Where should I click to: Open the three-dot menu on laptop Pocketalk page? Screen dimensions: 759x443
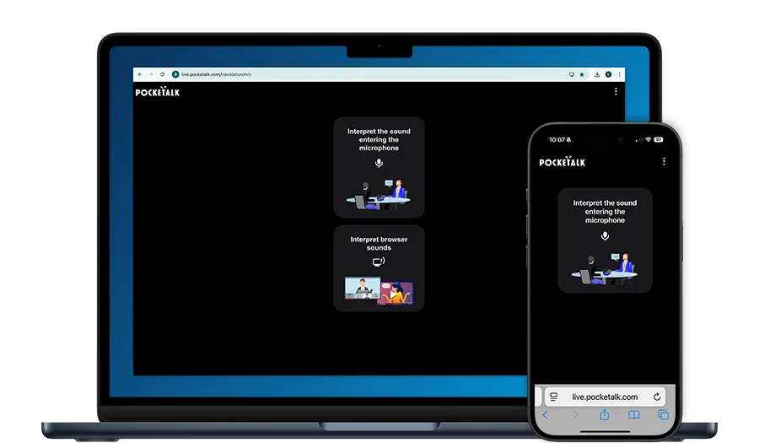point(616,91)
